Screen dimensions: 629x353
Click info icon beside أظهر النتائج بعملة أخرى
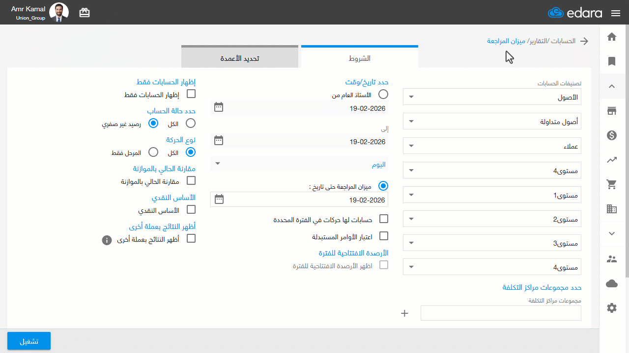pyautogui.click(x=107, y=240)
